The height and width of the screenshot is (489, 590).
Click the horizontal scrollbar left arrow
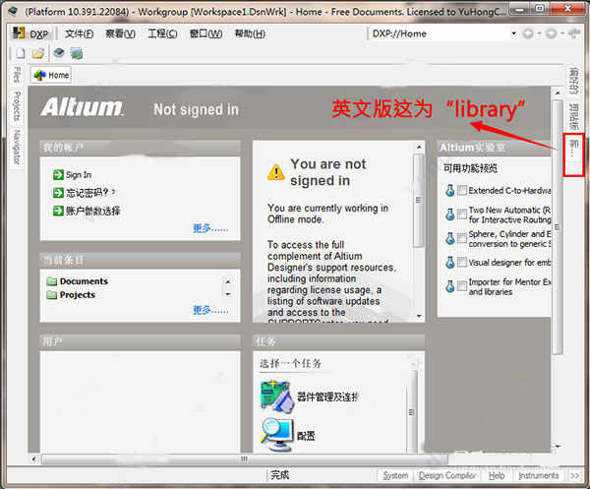tap(34, 458)
